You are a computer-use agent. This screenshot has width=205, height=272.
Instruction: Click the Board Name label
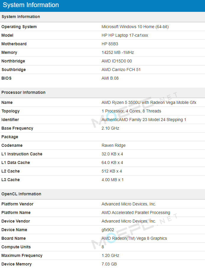point(14,238)
